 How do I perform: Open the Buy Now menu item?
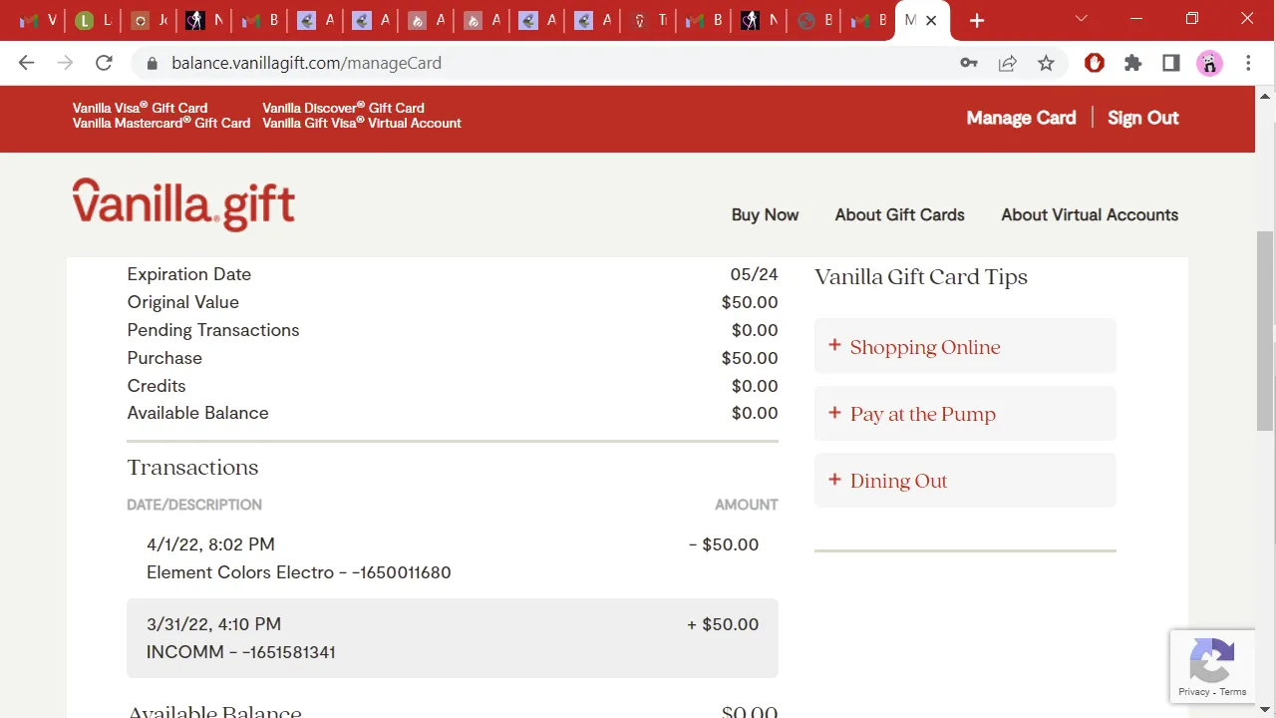(765, 214)
